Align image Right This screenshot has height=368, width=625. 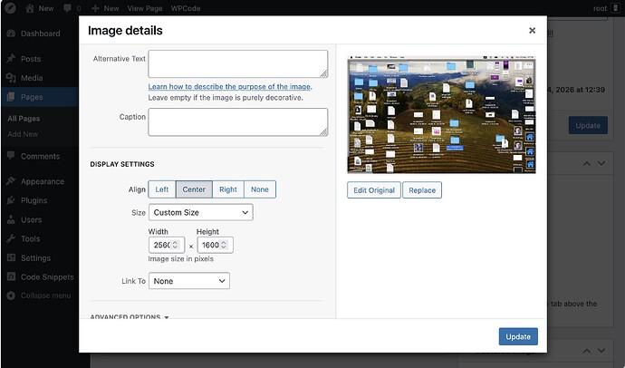228,189
